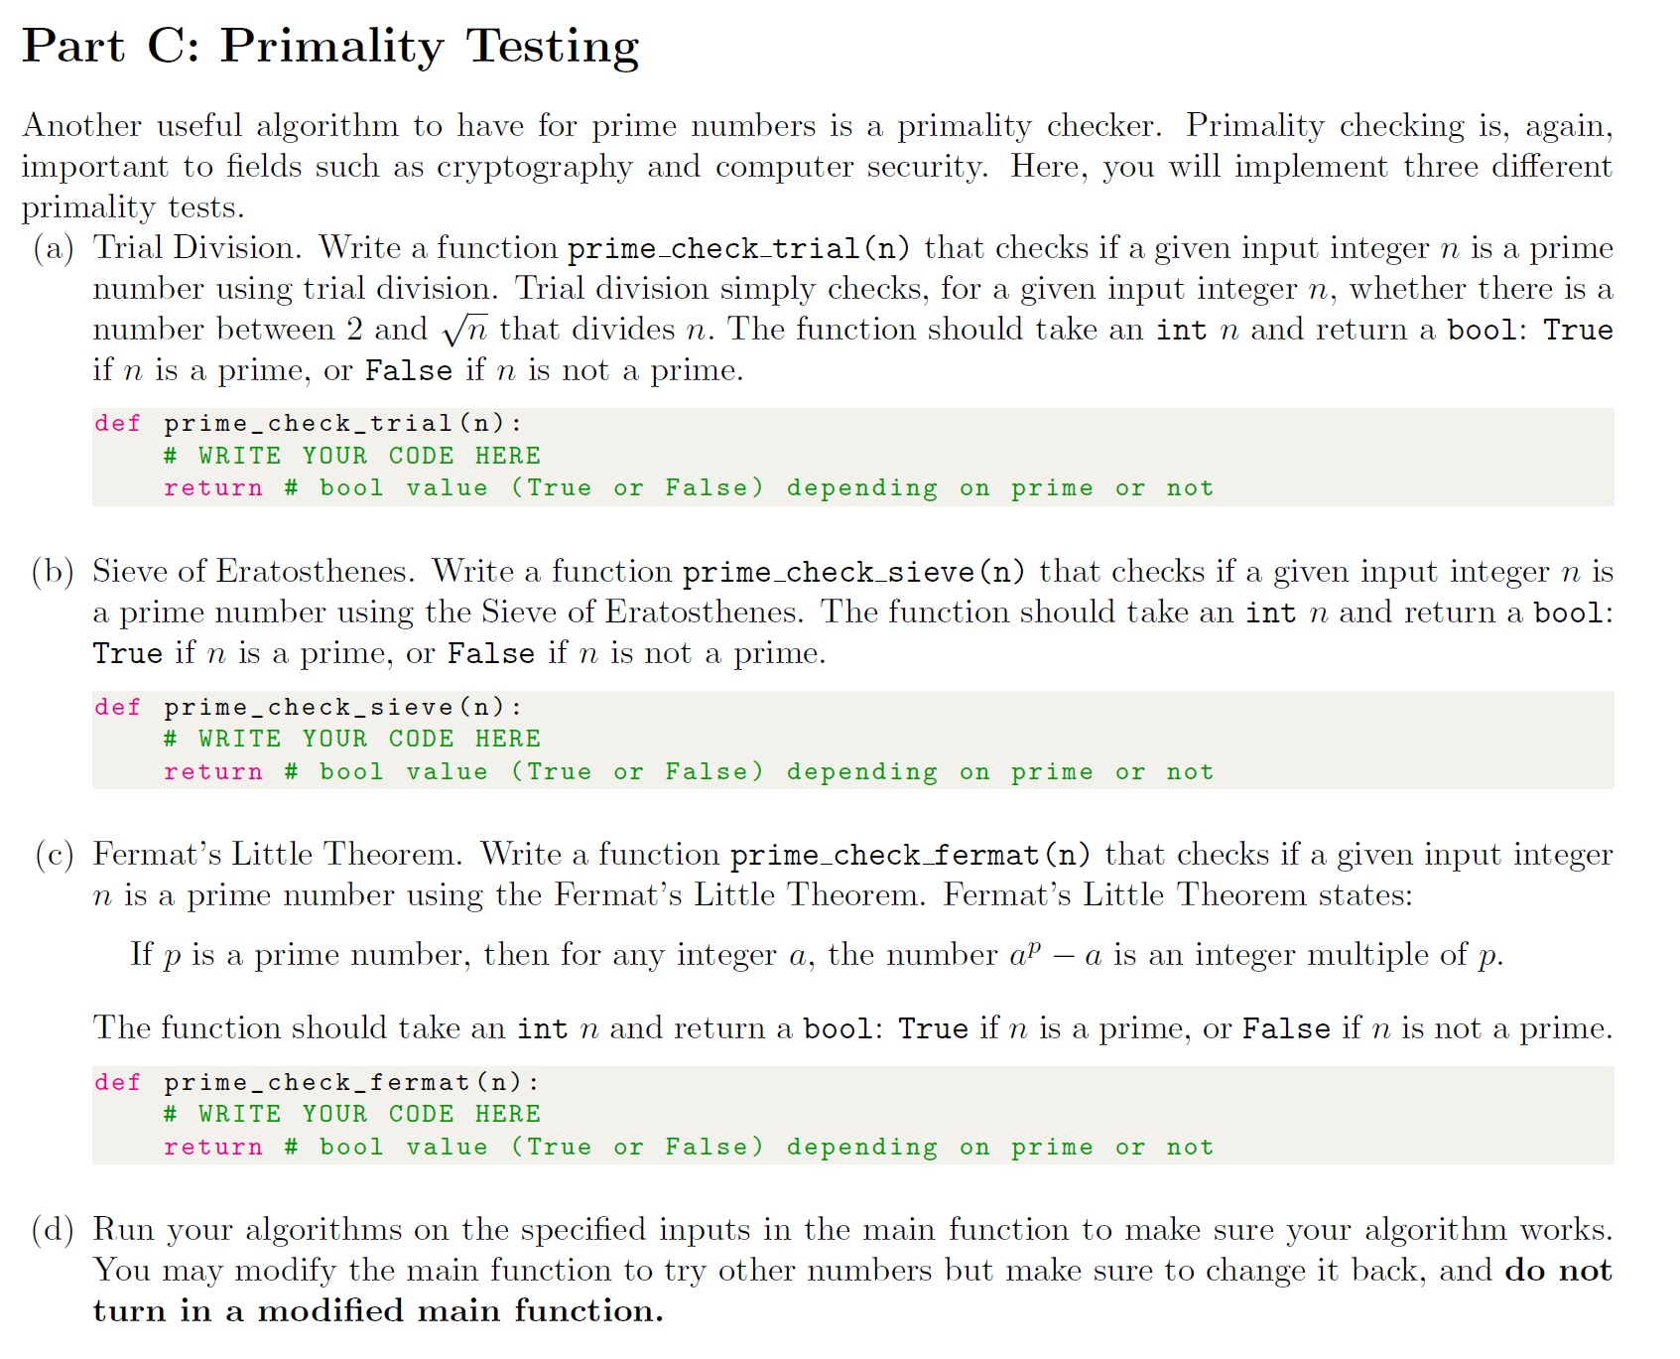
Task: Click the bold "turn in a modified main function." text
Action: coord(378,1311)
